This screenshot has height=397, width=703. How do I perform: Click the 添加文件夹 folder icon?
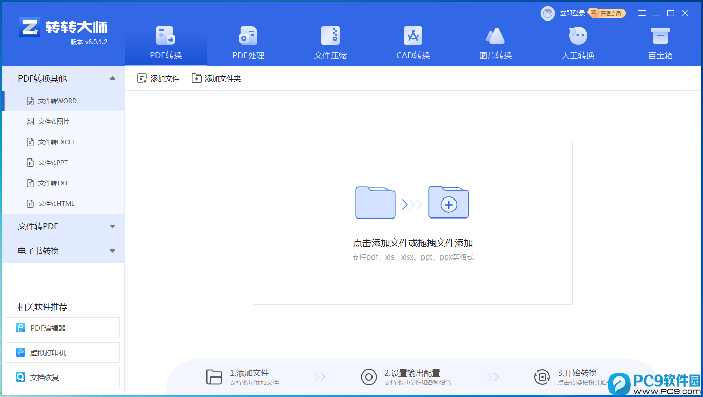coord(196,78)
